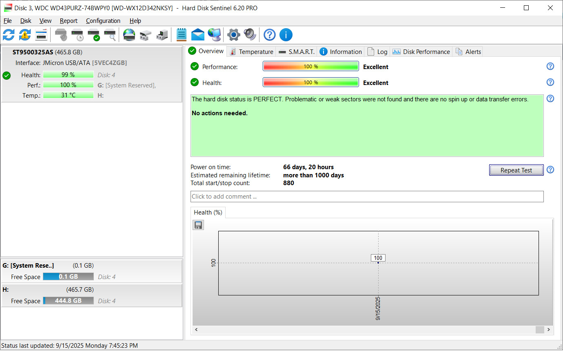Image resolution: width=563 pixels, height=351 pixels.
Task: Click the globe and monitor toolbar icon
Action: (x=214, y=35)
